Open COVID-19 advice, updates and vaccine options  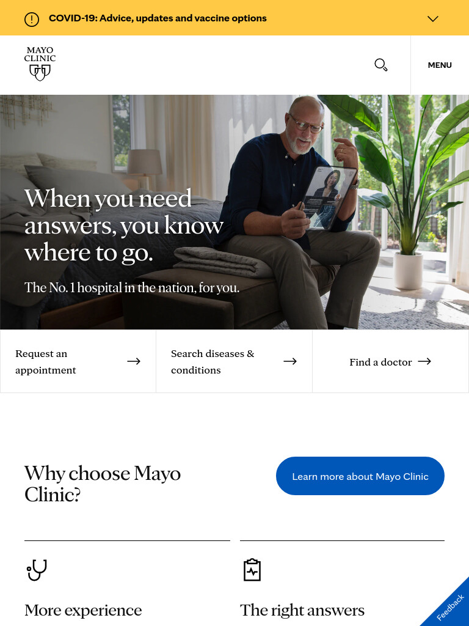[x=158, y=18]
